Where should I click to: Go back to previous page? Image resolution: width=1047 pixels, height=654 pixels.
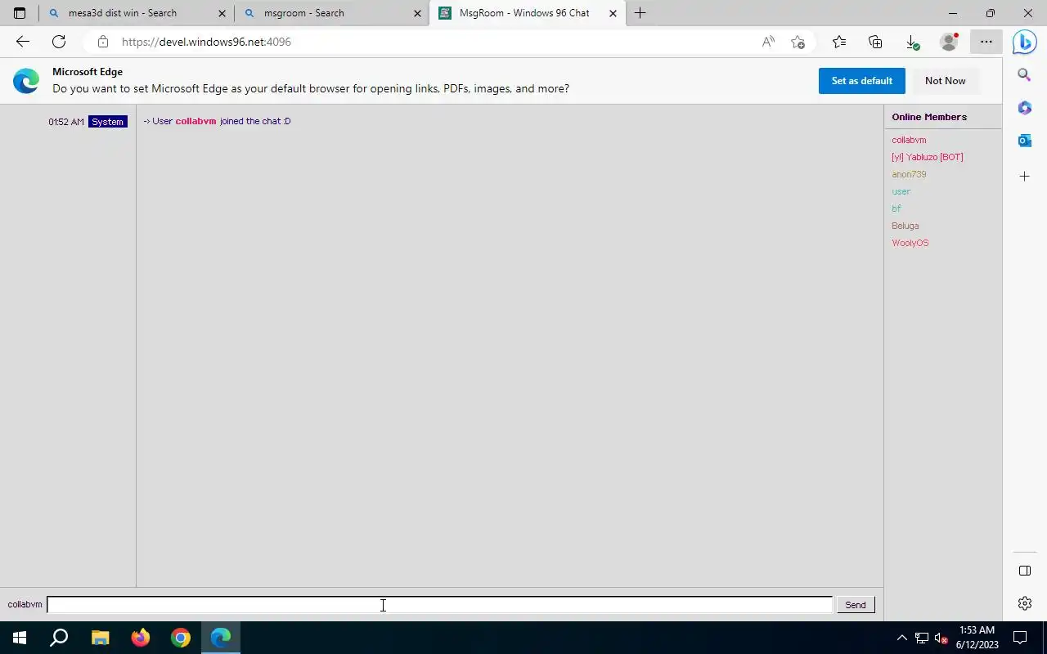23,42
